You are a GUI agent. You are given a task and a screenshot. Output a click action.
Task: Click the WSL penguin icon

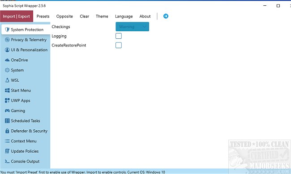(7, 80)
